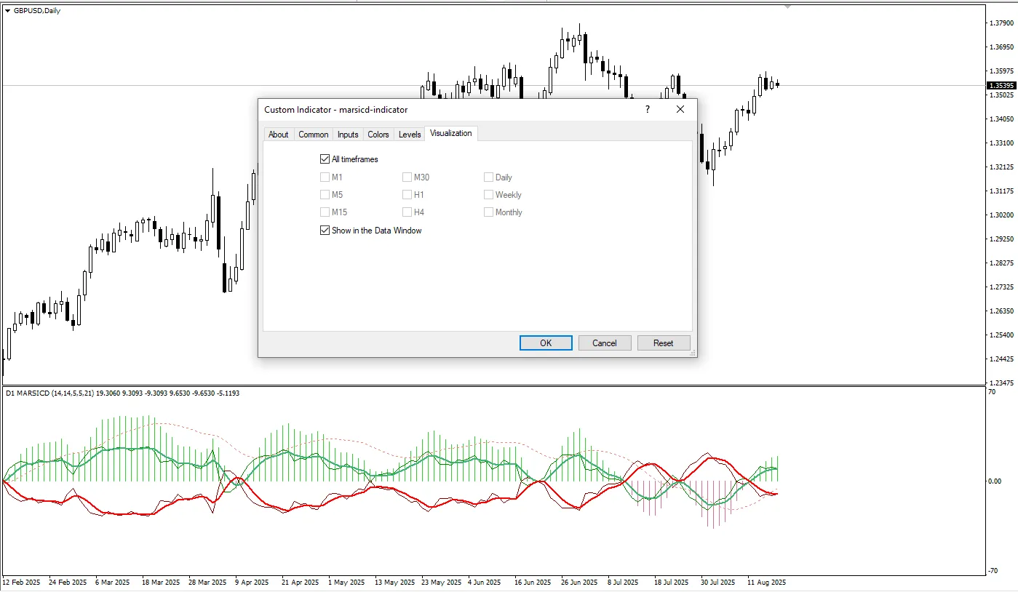Screen dimensions: 1018x592
Task: Go to the Inputs tab
Action: click(x=348, y=135)
